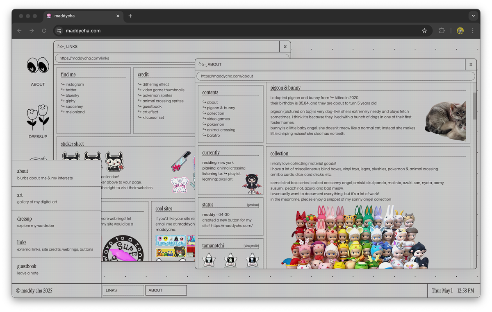Open the tulips DRESSUP desktop icon
This screenshot has width=492, height=312.
tap(38, 118)
